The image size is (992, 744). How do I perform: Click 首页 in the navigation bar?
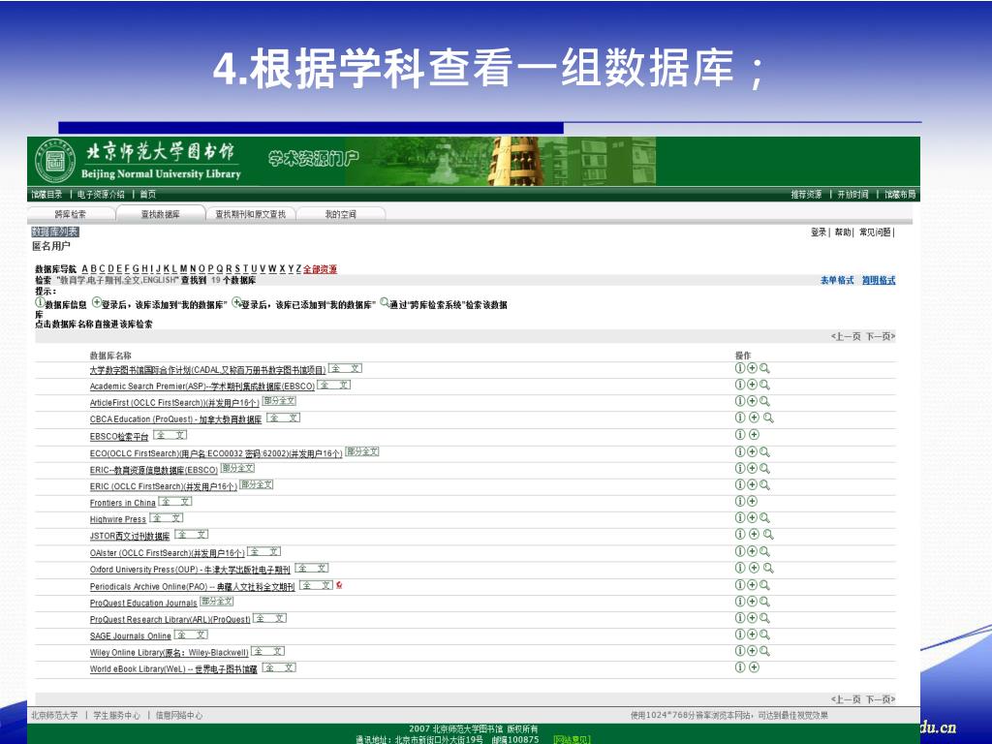click(148, 194)
